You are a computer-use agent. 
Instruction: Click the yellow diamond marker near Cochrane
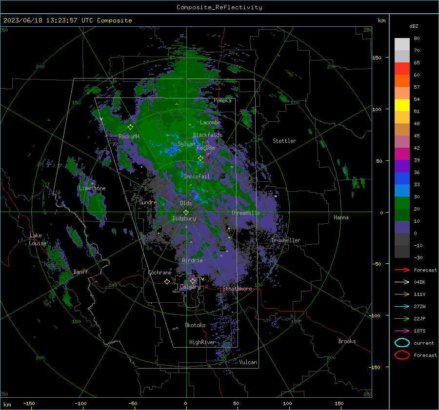[167, 281]
